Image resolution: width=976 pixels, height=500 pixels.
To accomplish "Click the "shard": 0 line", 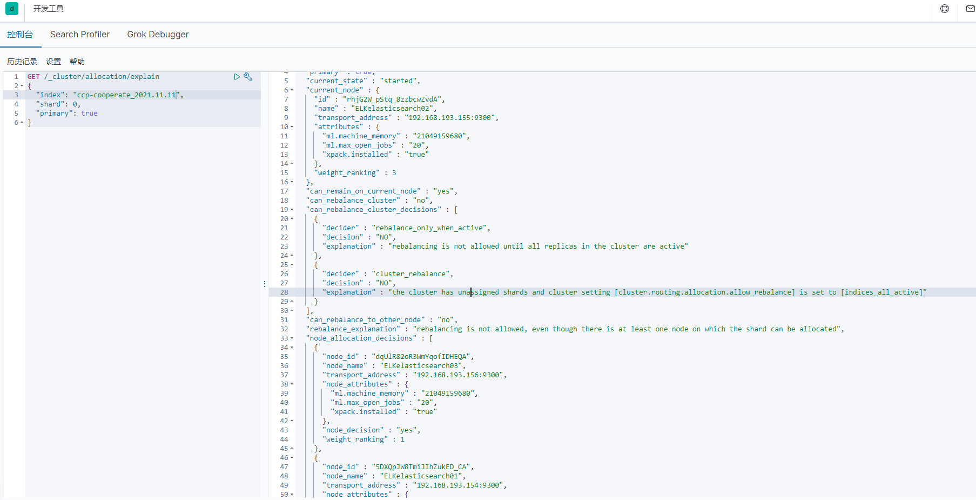I will pyautogui.click(x=58, y=104).
